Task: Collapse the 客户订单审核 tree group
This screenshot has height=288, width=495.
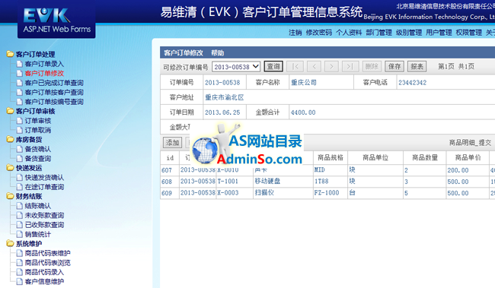Action: (x=35, y=111)
